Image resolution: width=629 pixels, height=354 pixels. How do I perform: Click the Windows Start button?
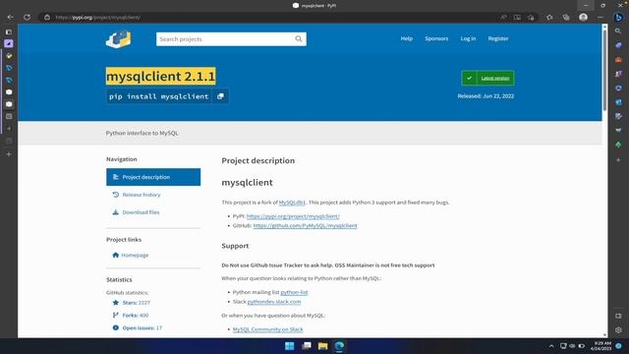tap(289, 346)
